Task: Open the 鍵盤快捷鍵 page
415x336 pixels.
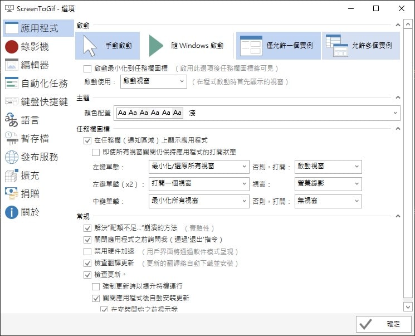Action: pos(38,101)
